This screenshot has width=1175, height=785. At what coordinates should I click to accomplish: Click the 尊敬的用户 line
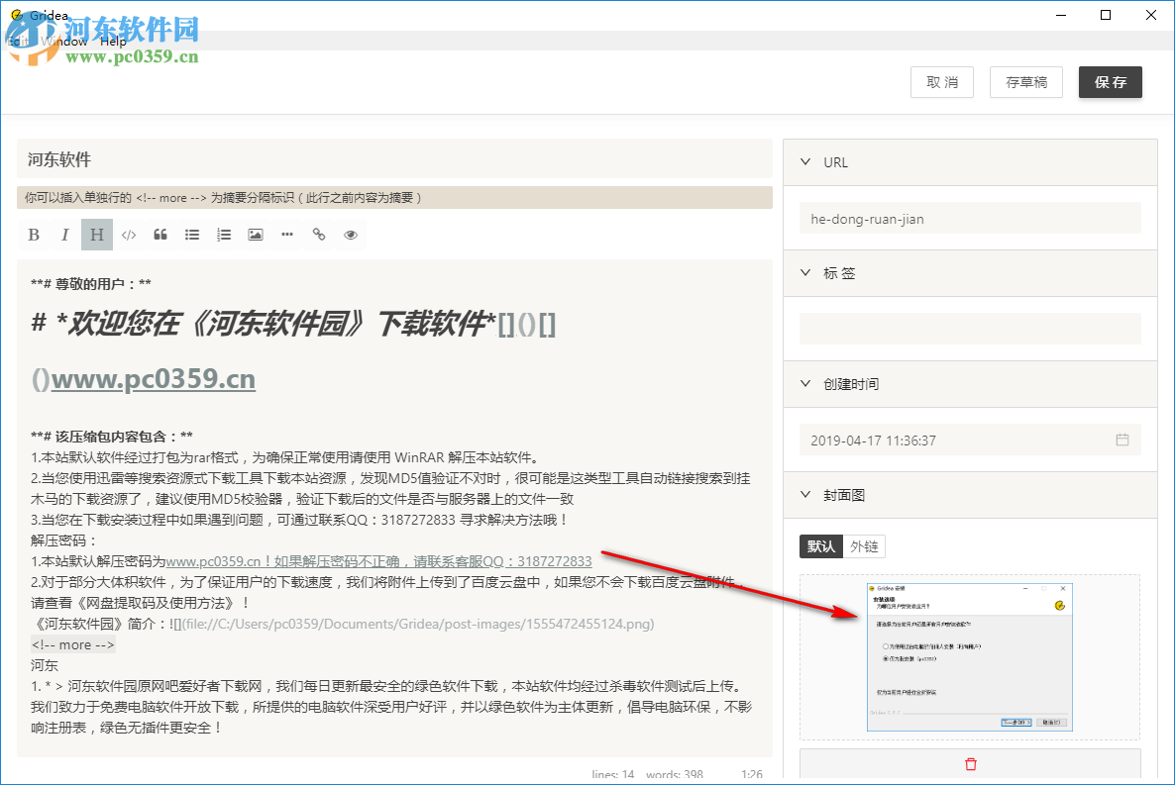pos(91,284)
